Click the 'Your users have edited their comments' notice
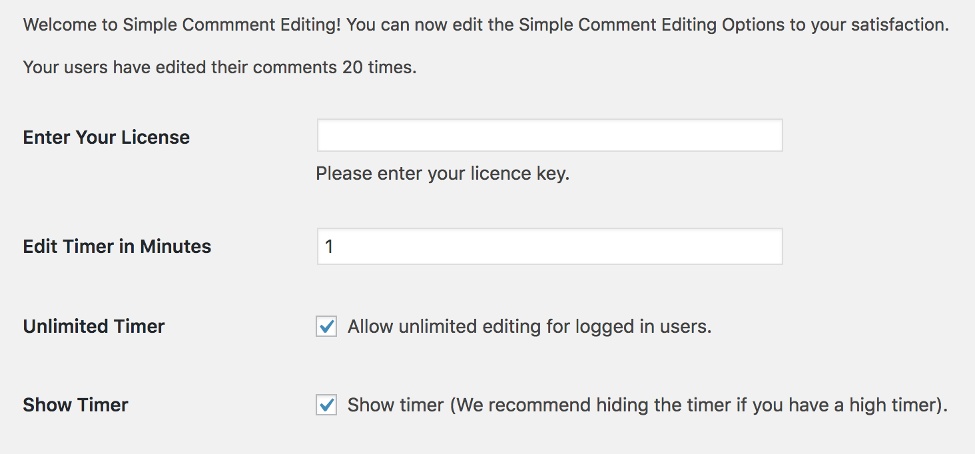 click(x=180, y=67)
